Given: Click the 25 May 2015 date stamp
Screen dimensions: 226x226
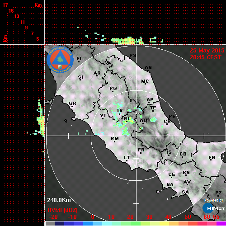Looking at the screenshot, I should [x=207, y=51].
